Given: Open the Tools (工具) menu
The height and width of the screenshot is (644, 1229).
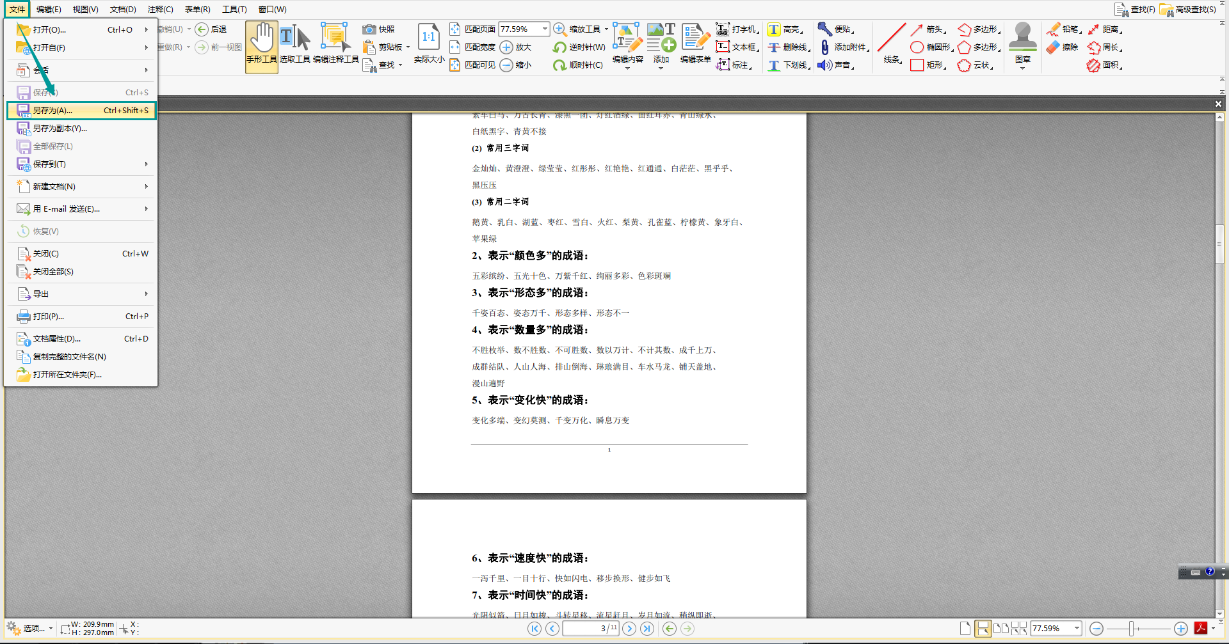Looking at the screenshot, I should pyautogui.click(x=234, y=10).
